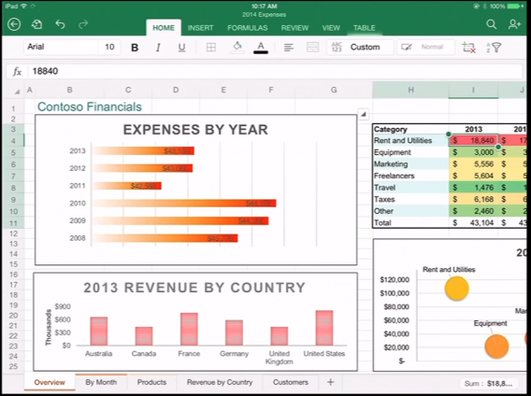Switch to the TABLE ribbon tab
The image size is (531, 396).
point(364,28)
